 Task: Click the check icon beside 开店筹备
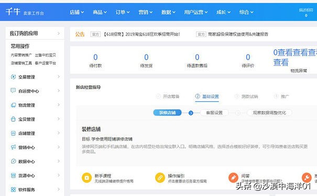158,96
